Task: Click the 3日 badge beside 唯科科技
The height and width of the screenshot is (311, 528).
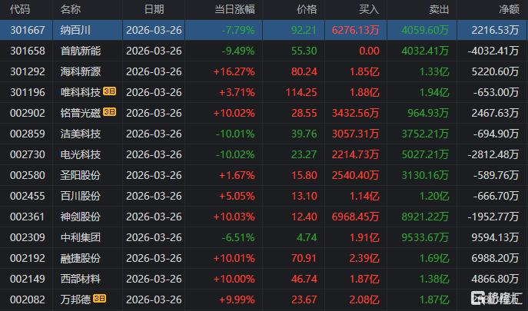Action: click(x=109, y=92)
